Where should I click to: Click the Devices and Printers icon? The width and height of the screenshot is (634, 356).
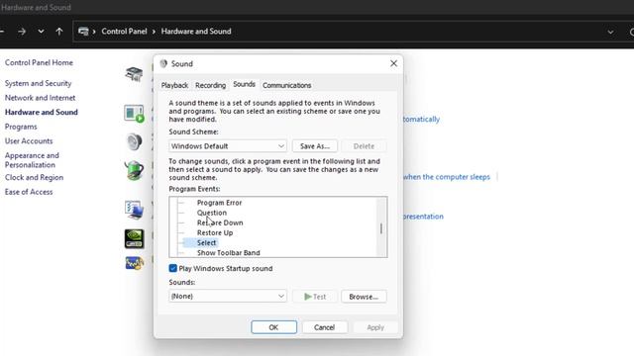click(134, 74)
